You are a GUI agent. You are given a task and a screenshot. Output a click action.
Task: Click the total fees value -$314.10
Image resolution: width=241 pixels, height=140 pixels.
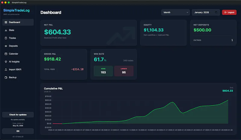77,69
